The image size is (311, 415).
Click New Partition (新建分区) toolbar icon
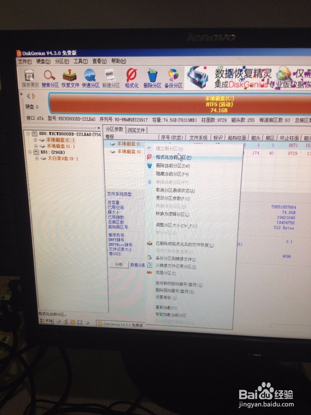pyautogui.click(x=111, y=78)
